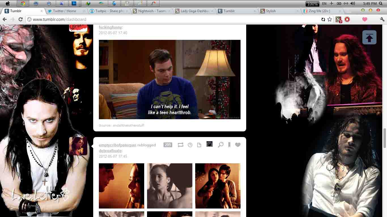The width and height of the screenshot is (387, 217).
Task: Open the red stop-sign ad blocker extension
Action: pos(347,19)
